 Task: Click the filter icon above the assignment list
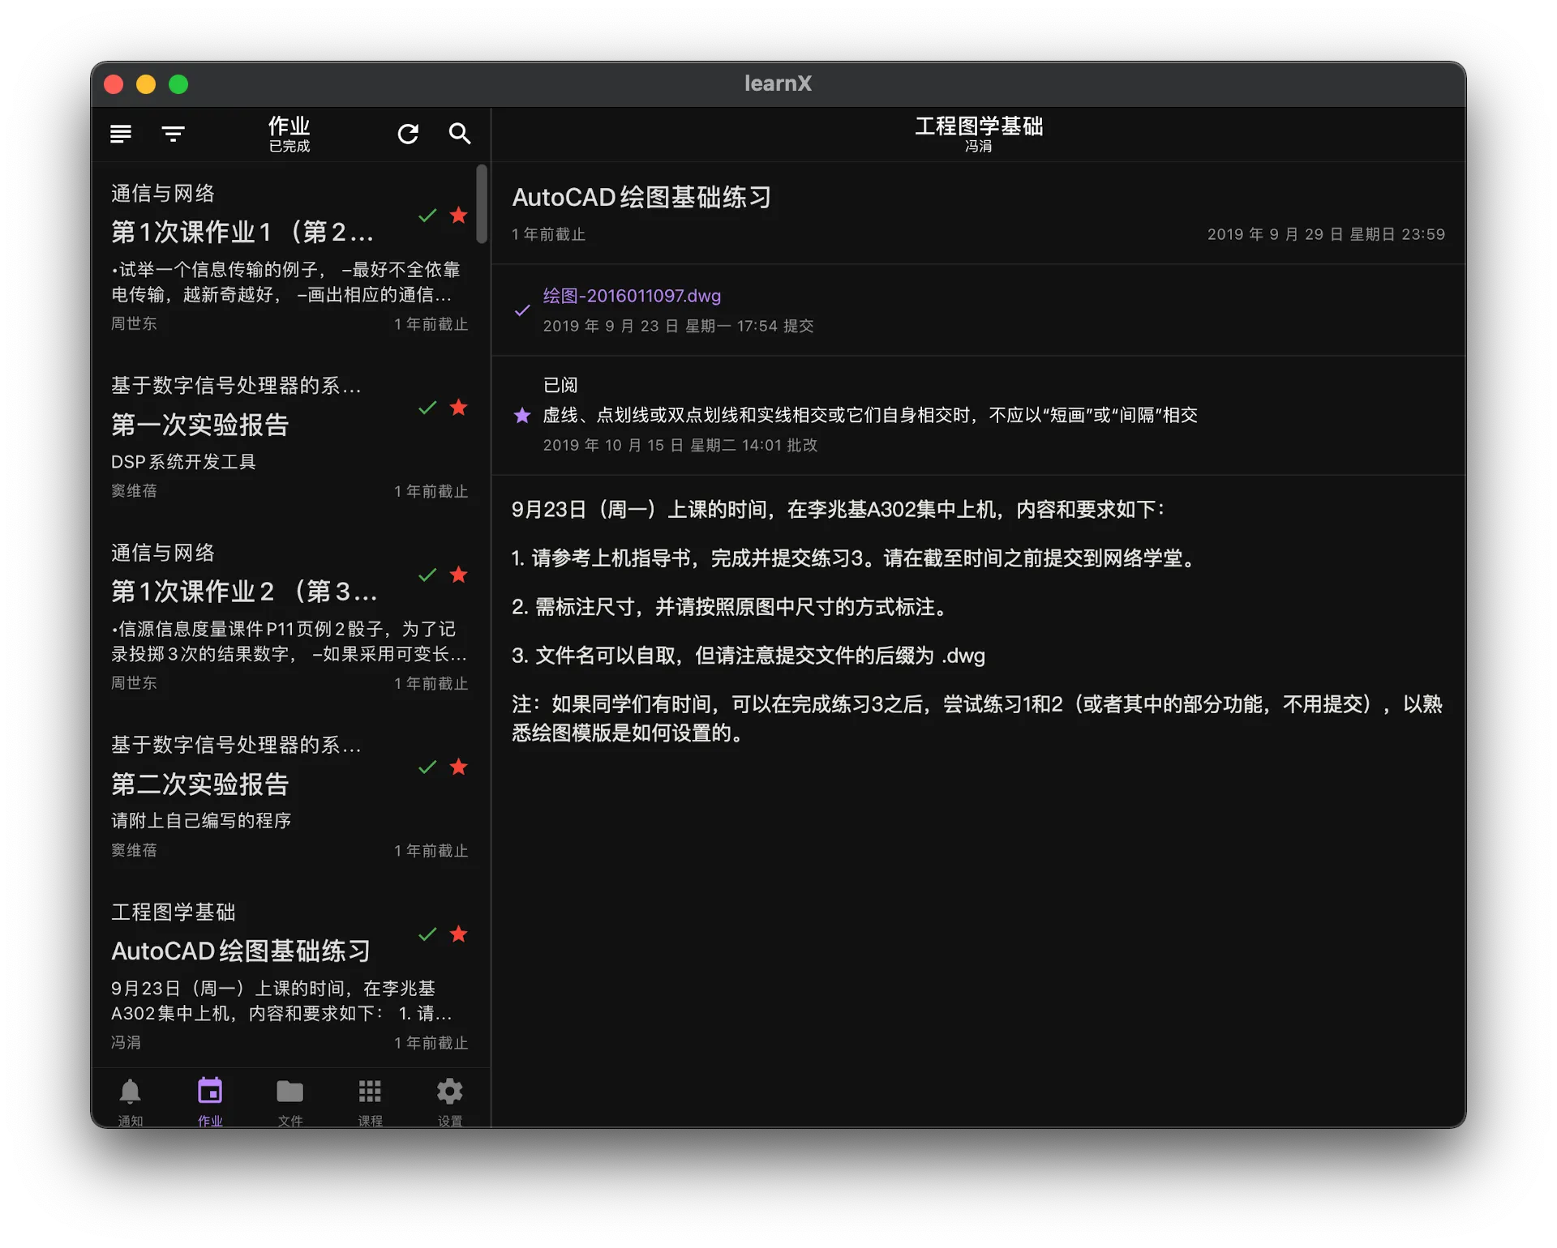tap(173, 133)
